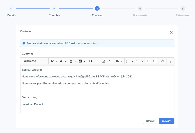This screenshot has width=195, height=133.
Task: Apply bold formatting to text
Action: [91, 61]
